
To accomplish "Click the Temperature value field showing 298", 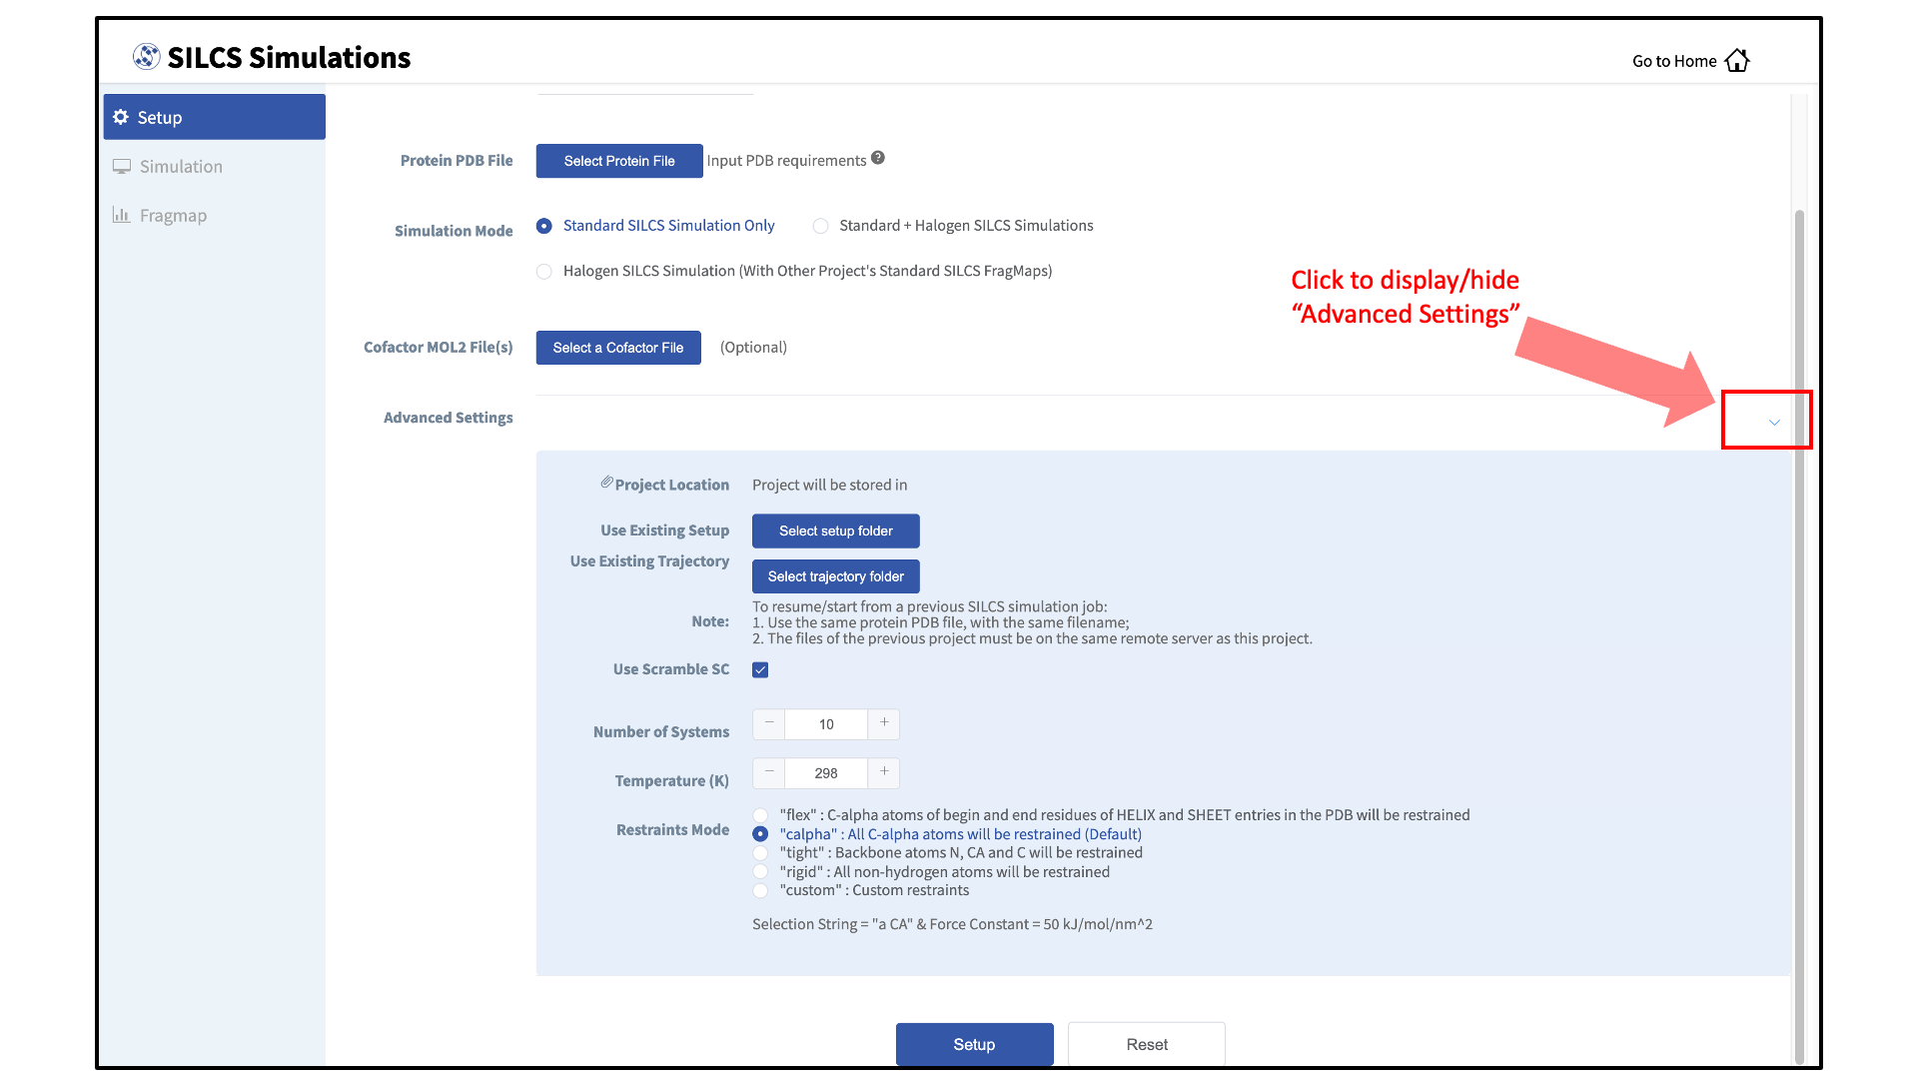I will tap(826, 773).
